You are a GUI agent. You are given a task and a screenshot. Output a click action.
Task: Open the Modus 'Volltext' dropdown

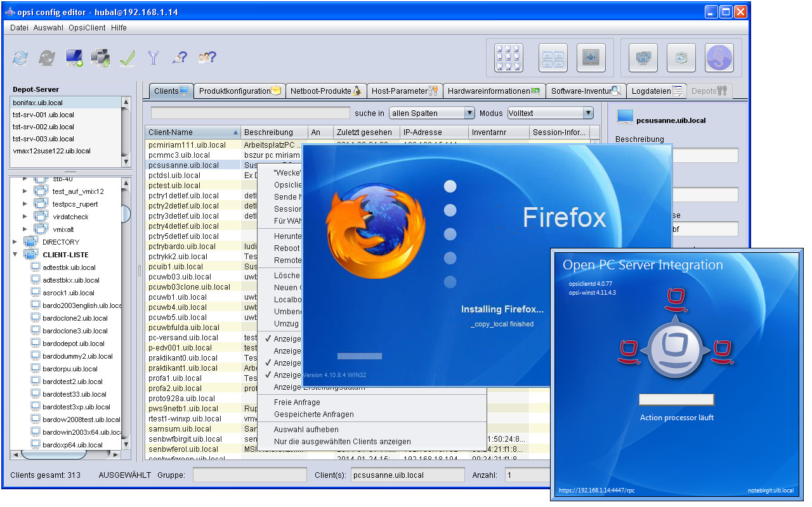(549, 113)
